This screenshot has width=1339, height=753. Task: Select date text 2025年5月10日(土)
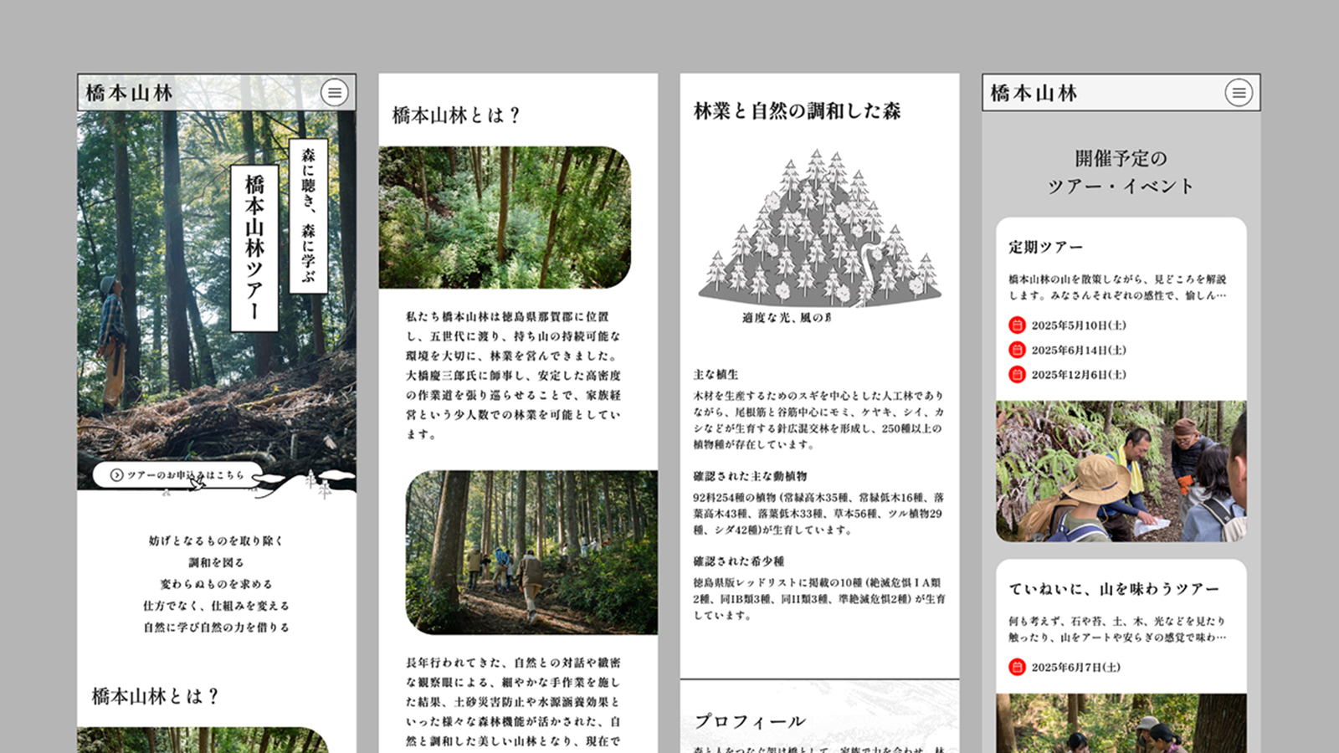pyautogui.click(x=1079, y=325)
